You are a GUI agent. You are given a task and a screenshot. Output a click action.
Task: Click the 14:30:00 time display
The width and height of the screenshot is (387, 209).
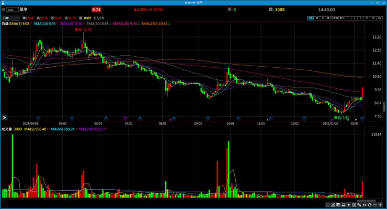point(326,9)
